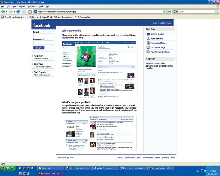Click the Windows Start button
The height and width of the screenshot is (176, 220).
coord(9,168)
